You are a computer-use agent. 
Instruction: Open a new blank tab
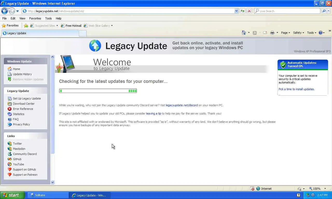click(x=82, y=33)
